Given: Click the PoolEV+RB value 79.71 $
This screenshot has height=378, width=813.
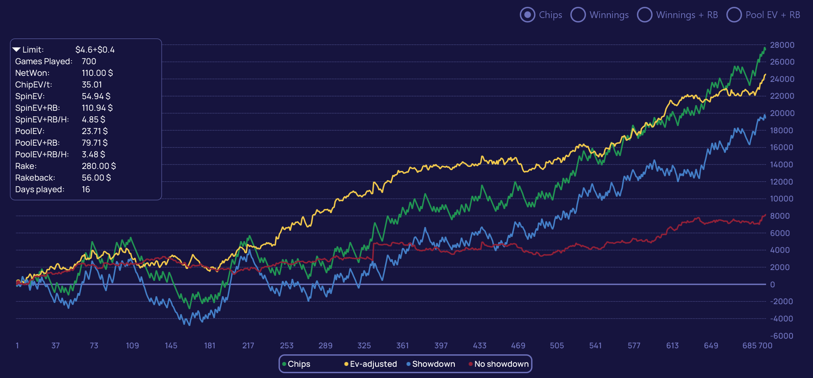Looking at the screenshot, I should pos(95,143).
